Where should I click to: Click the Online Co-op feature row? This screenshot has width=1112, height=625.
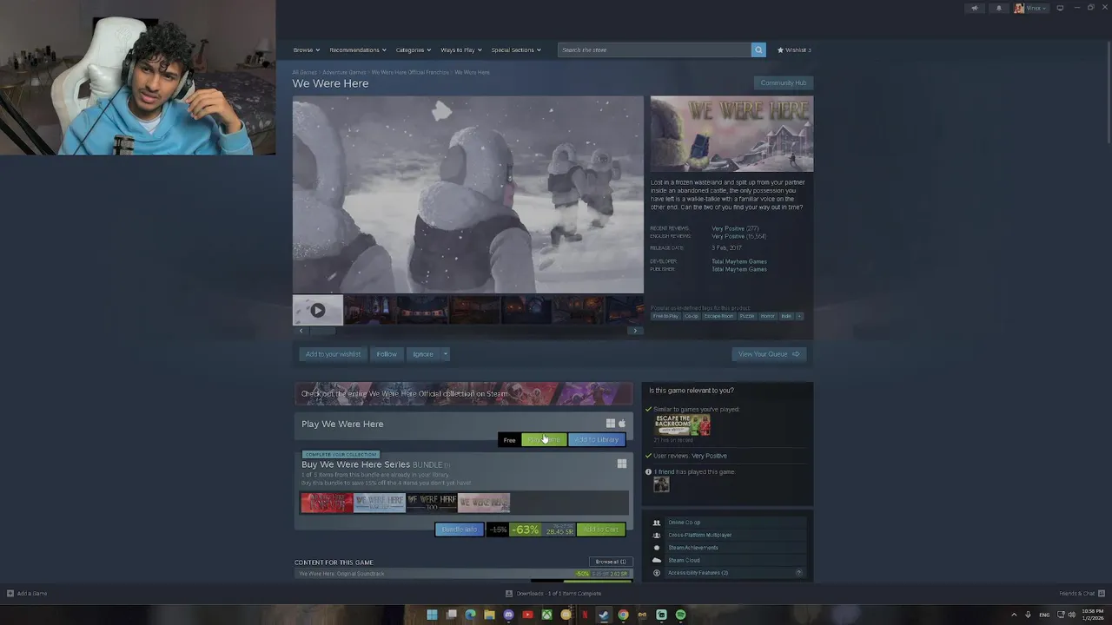click(x=727, y=523)
